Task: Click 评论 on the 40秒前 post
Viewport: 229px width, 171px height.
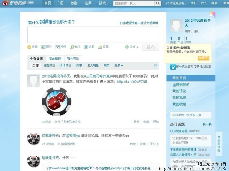Action: pyautogui.click(x=156, y=122)
